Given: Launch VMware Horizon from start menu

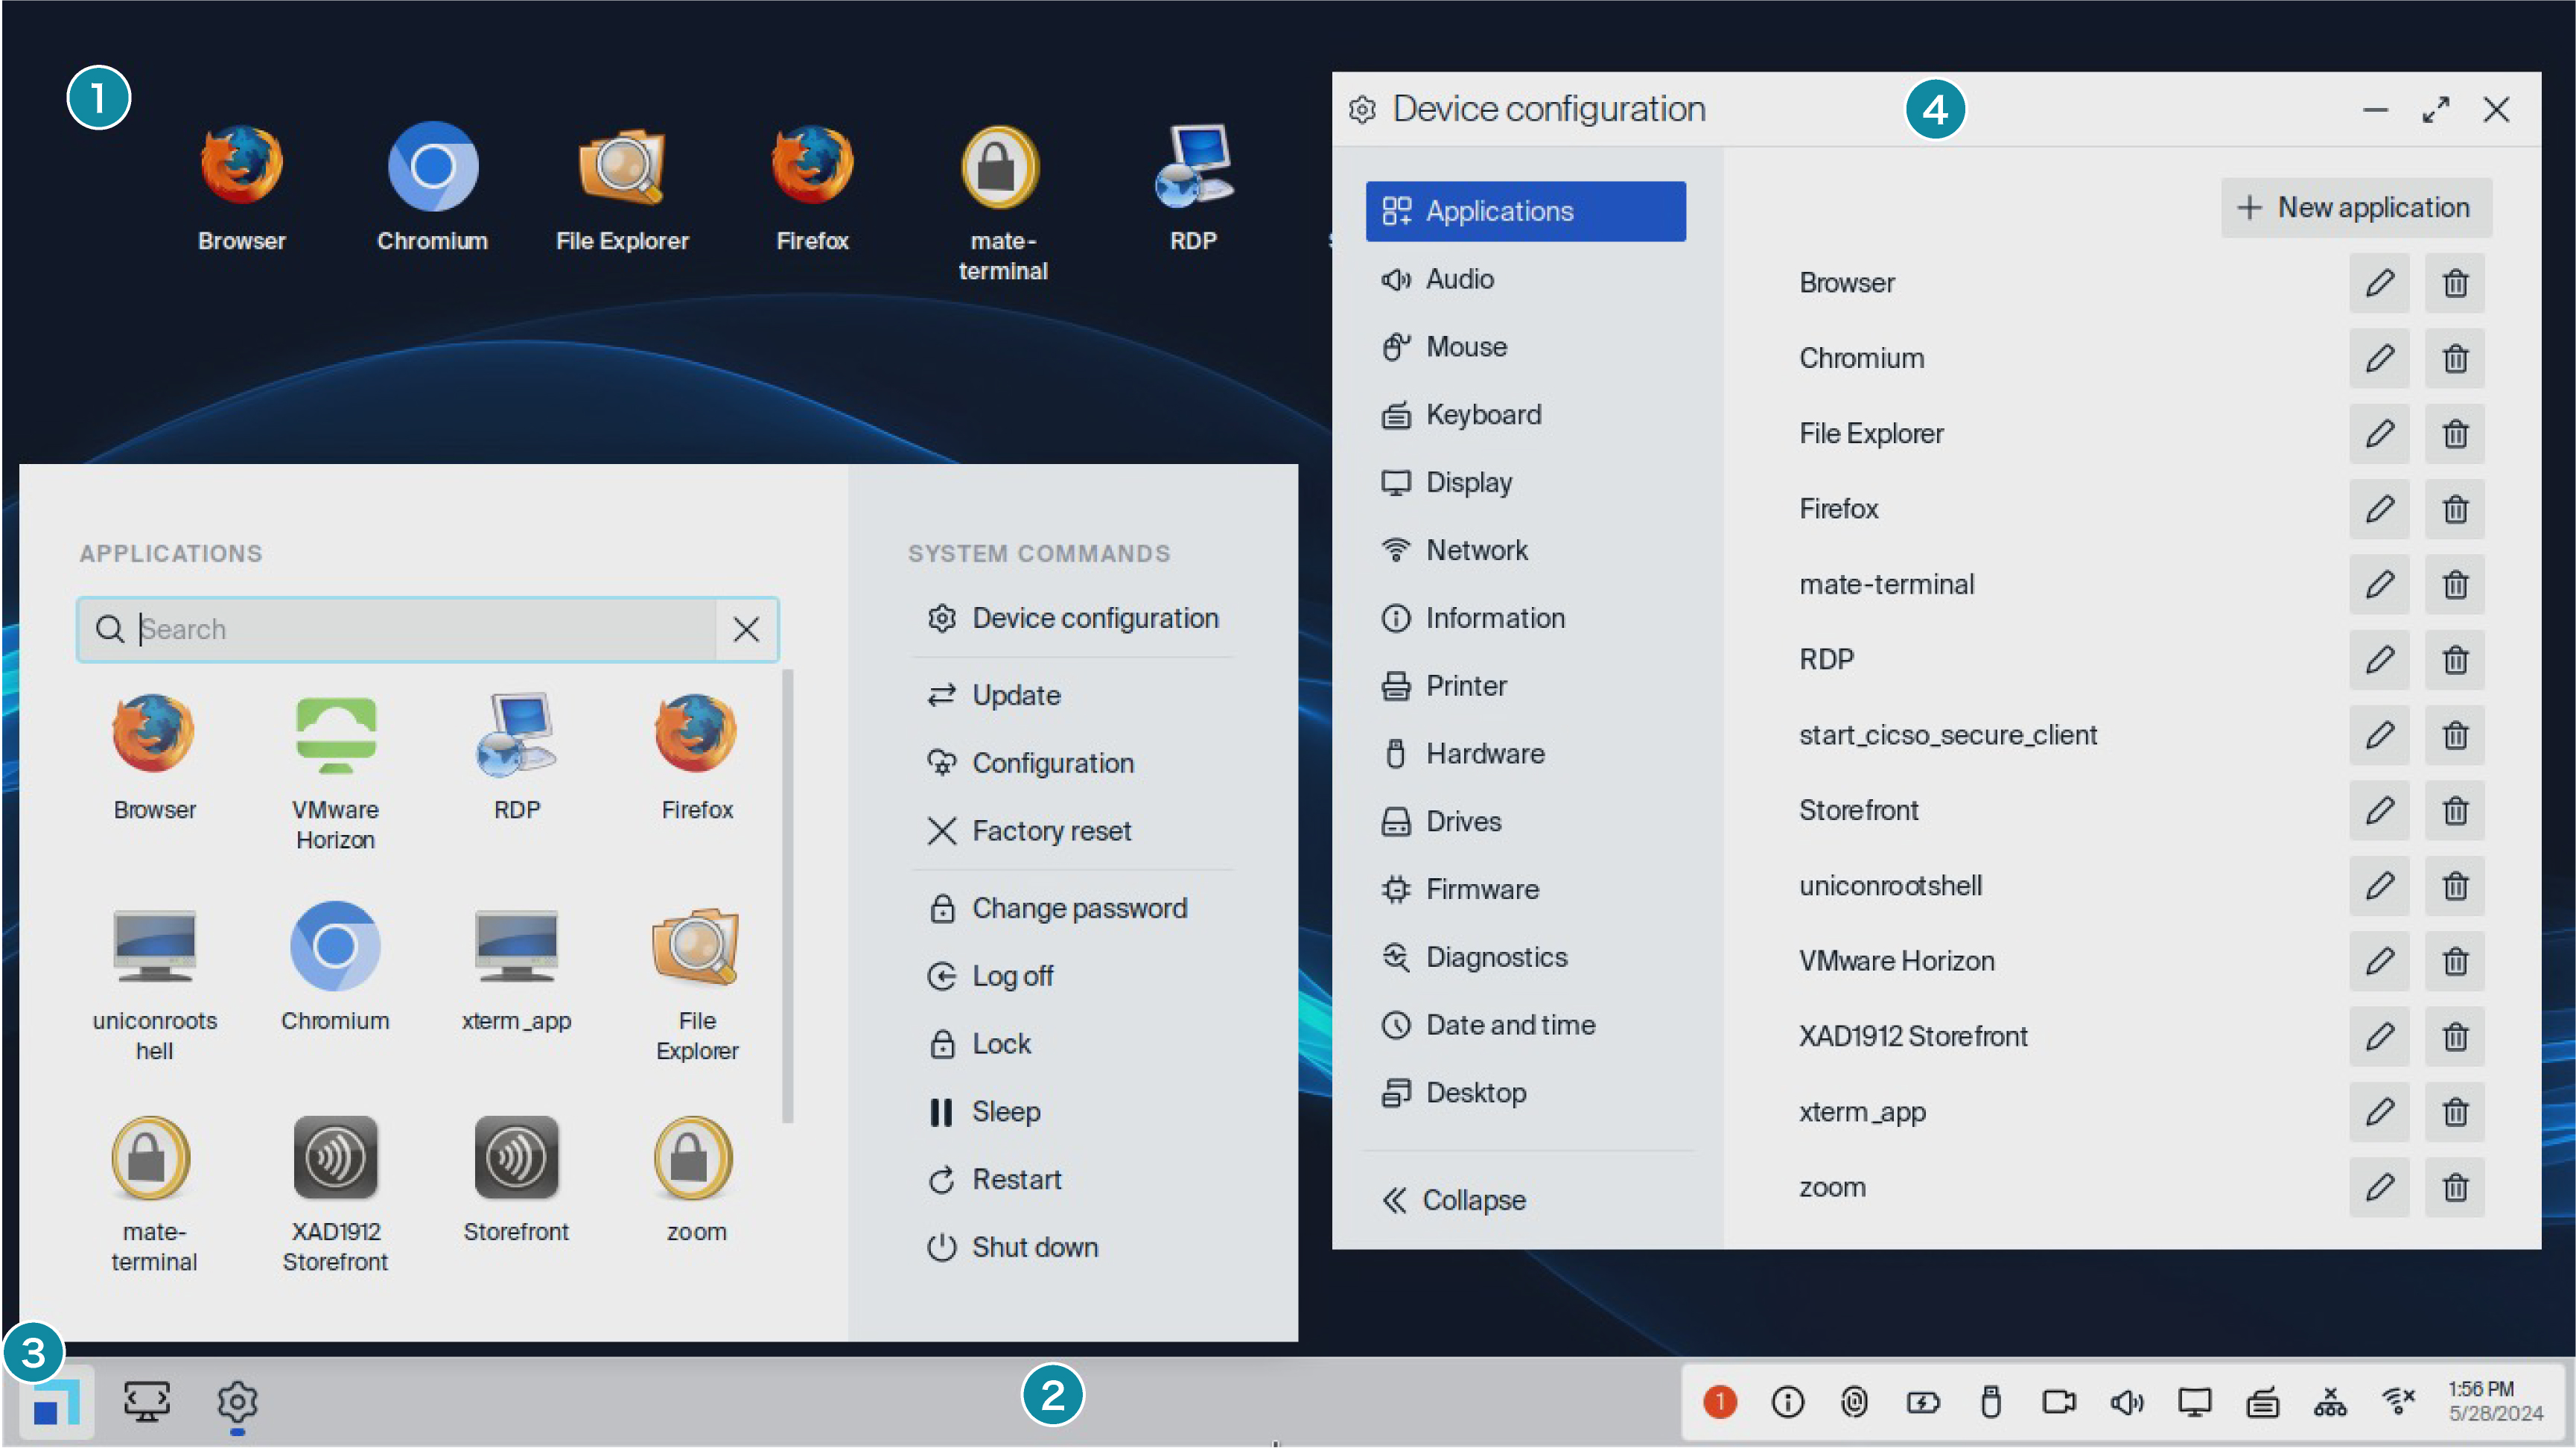Looking at the screenshot, I should [x=335, y=771].
